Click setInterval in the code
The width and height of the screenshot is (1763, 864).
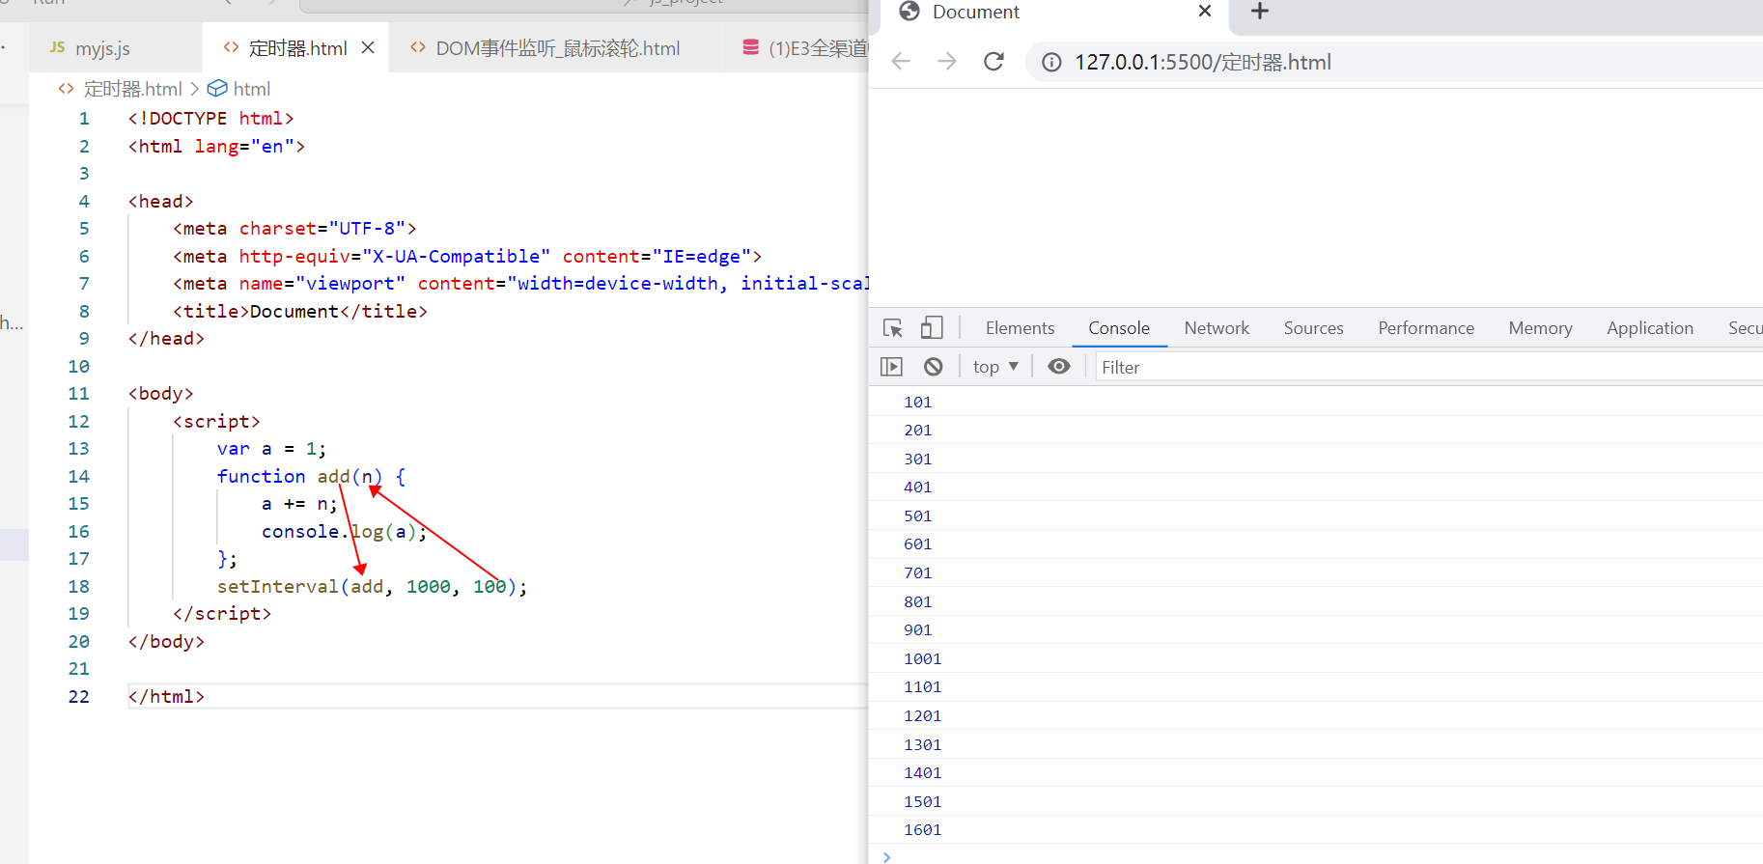[278, 586]
